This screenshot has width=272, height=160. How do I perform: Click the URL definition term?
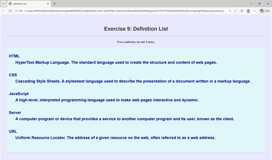[13, 132]
